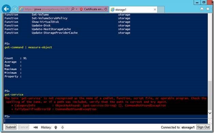Click the 'History:' label
Viewport: 214px width, 133px height.
coord(46,127)
